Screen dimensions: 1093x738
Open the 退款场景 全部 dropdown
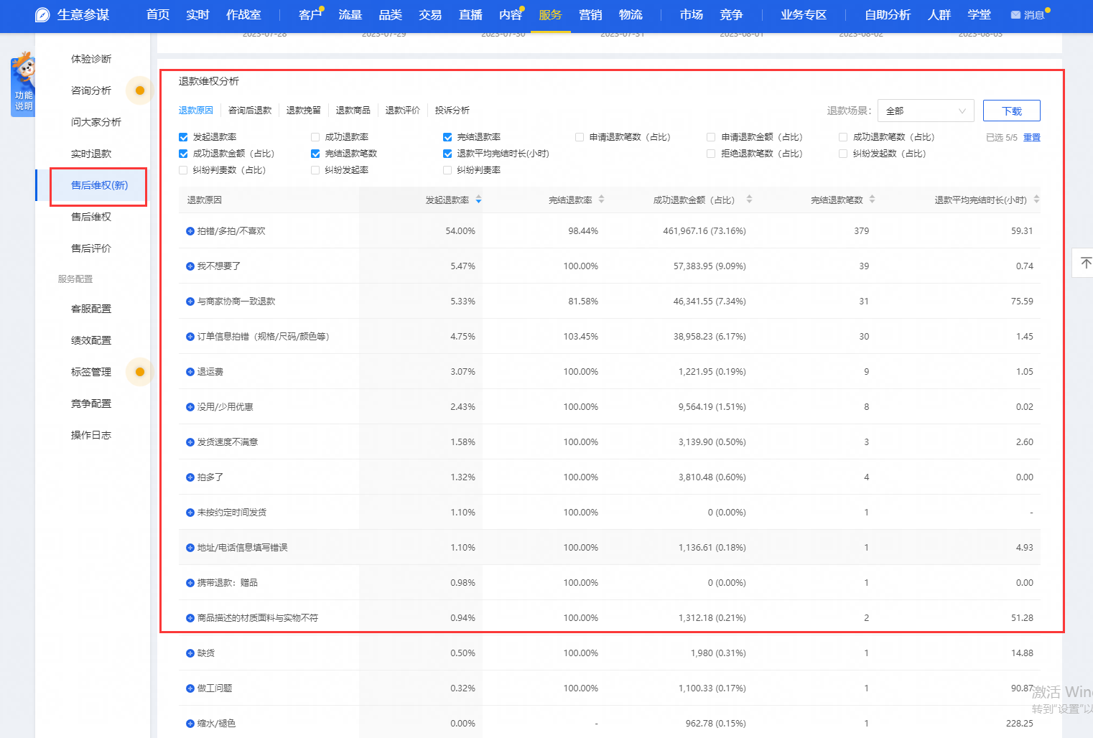(926, 111)
